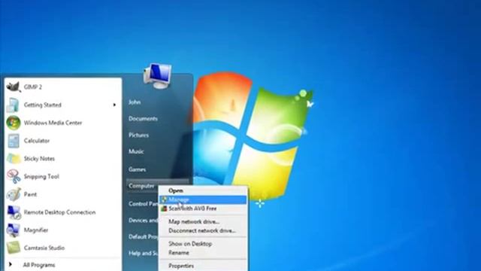This screenshot has width=481, height=271.
Task: Click the 'All Programs' label
Action: tap(39, 265)
